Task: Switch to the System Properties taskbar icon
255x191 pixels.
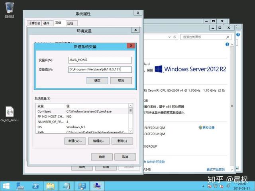Action: point(97,186)
